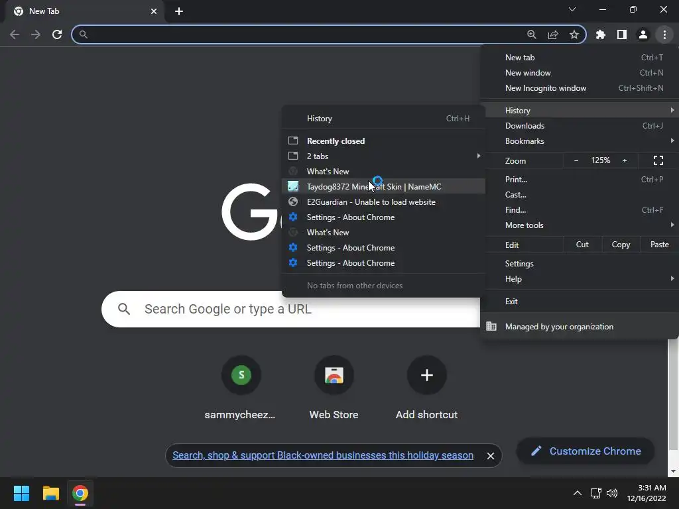
Task: Open a new tab with plus button
Action: (x=179, y=11)
